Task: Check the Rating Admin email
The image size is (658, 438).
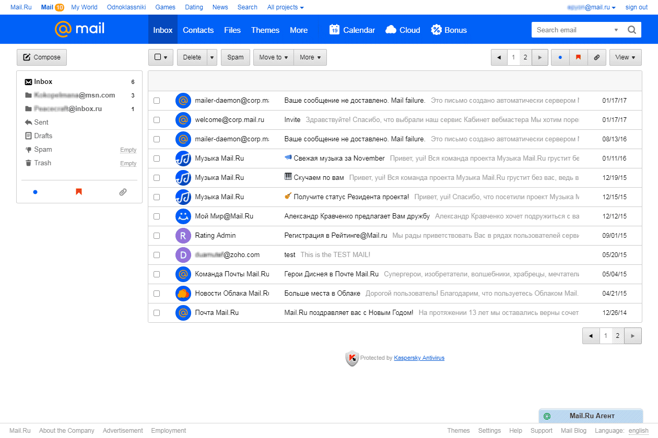Action: tap(157, 236)
